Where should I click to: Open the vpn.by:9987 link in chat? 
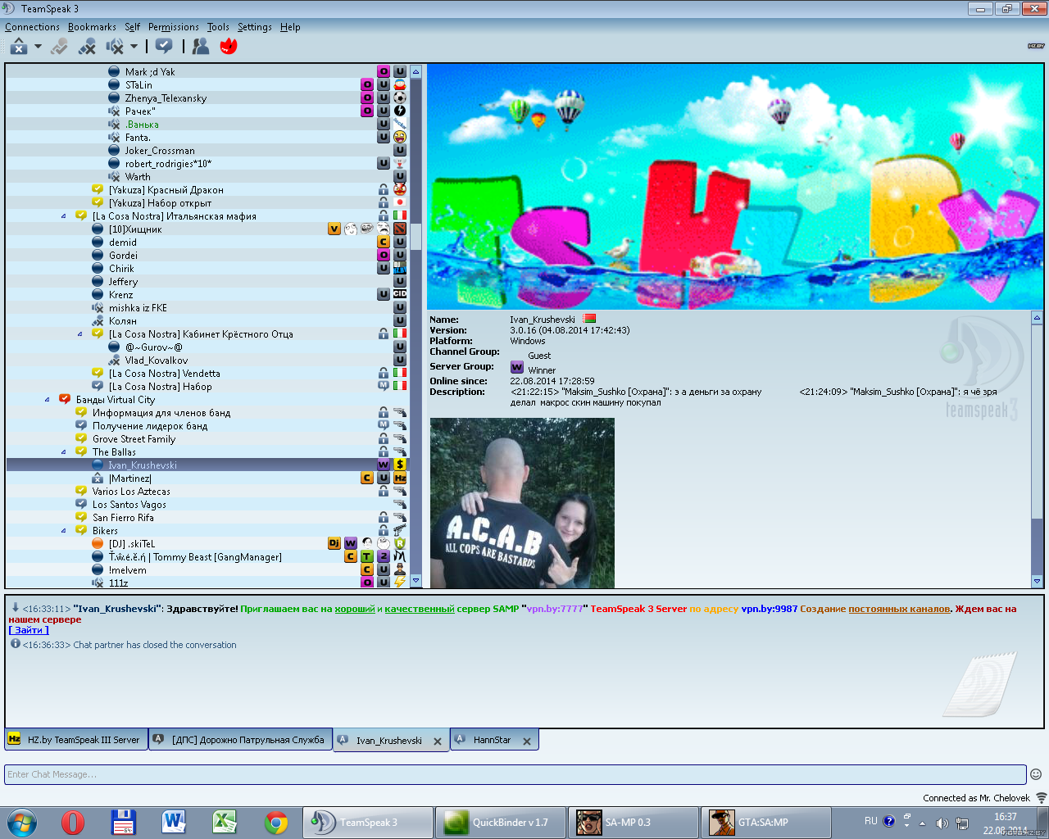769,609
